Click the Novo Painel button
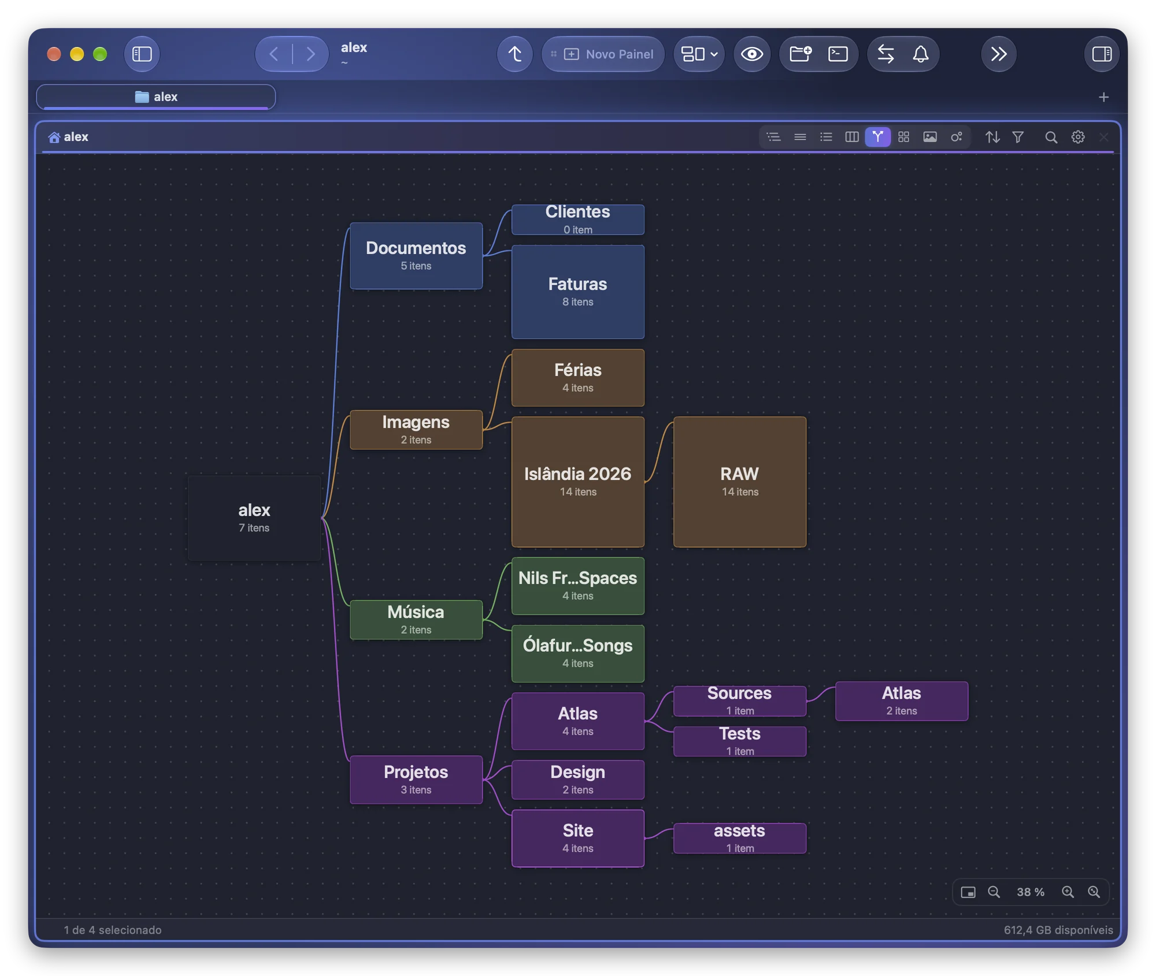Image resolution: width=1156 pixels, height=976 pixels. click(603, 54)
